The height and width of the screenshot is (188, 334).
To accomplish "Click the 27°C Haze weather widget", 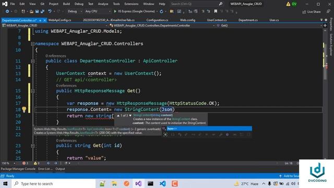I will pos(246,183).
